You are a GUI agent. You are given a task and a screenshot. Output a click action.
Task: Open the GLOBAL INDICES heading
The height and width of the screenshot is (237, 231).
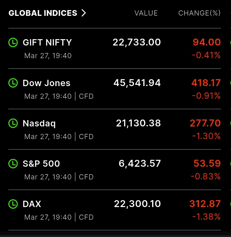click(43, 13)
